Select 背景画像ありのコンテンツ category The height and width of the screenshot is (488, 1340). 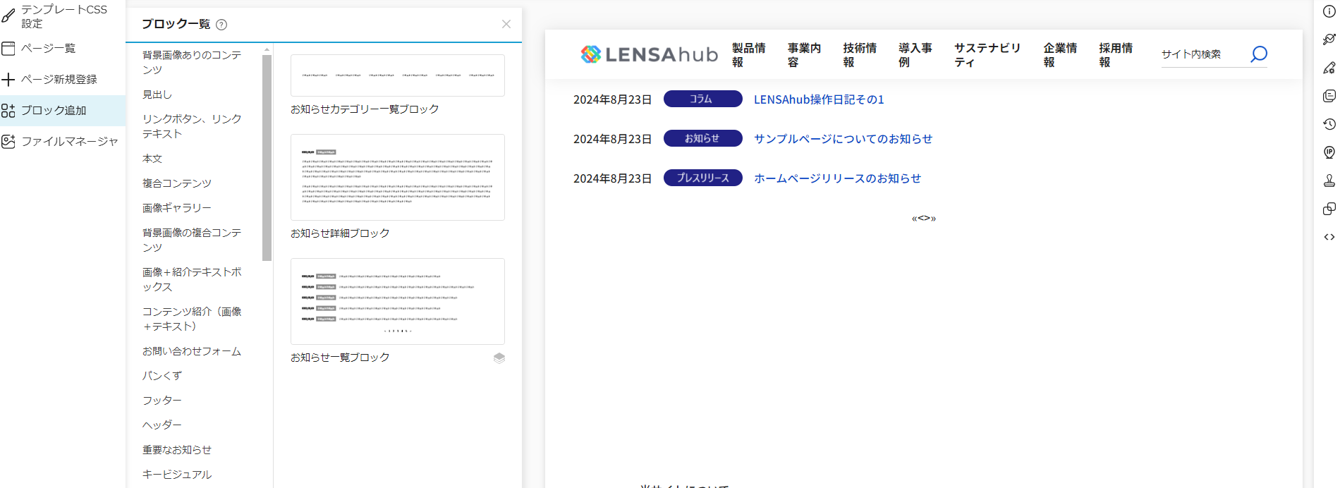[x=192, y=62]
